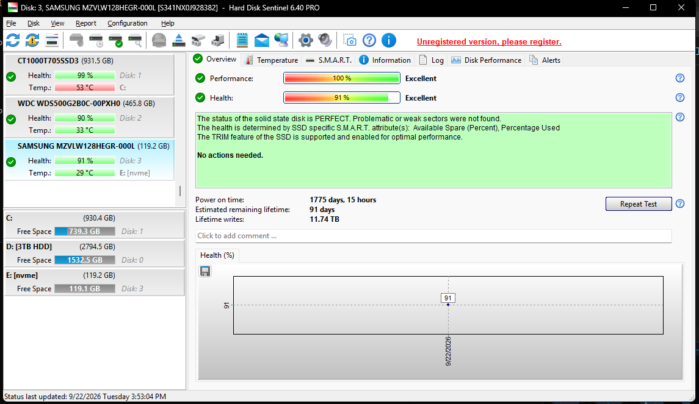This screenshot has height=404, width=699.
Task: Click help icon next to Performance bar
Action: pos(680,79)
